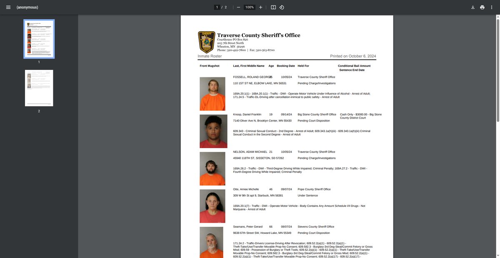500x258 pixels.
Task: Open the more actions menu
Action: click(x=492, y=7)
